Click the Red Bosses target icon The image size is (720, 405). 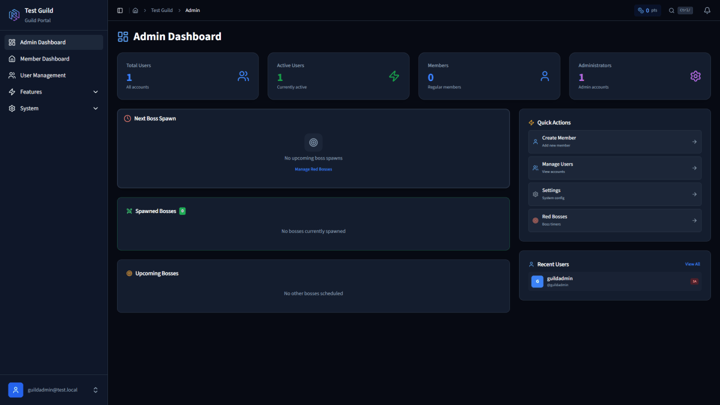(535, 220)
